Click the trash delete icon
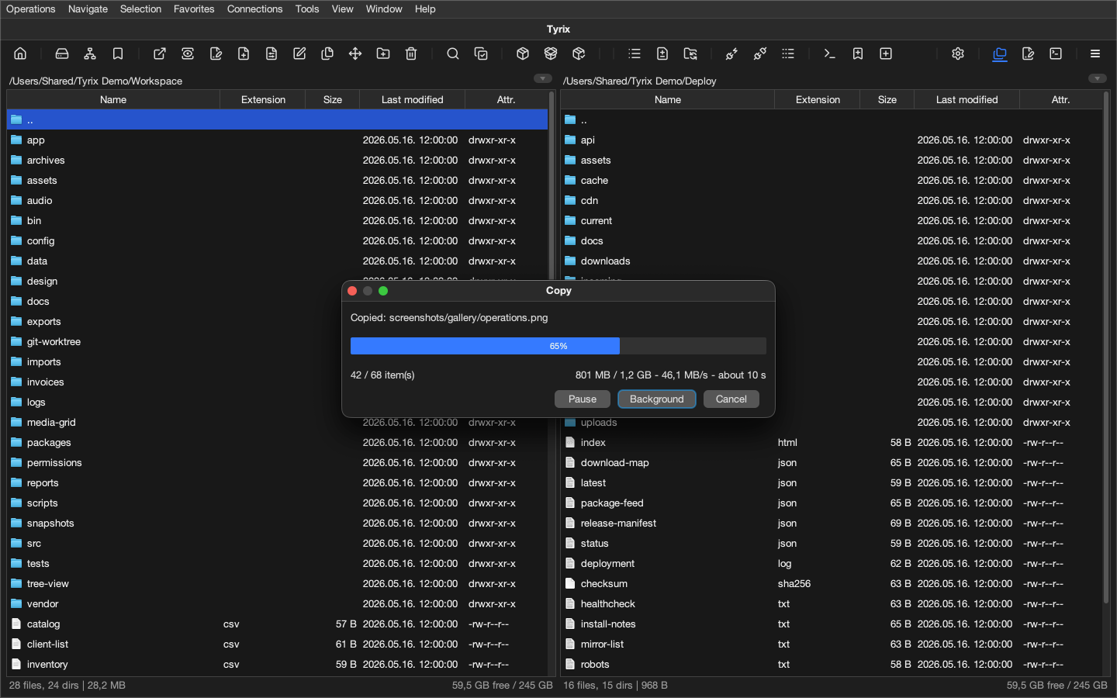The image size is (1117, 698). click(411, 54)
